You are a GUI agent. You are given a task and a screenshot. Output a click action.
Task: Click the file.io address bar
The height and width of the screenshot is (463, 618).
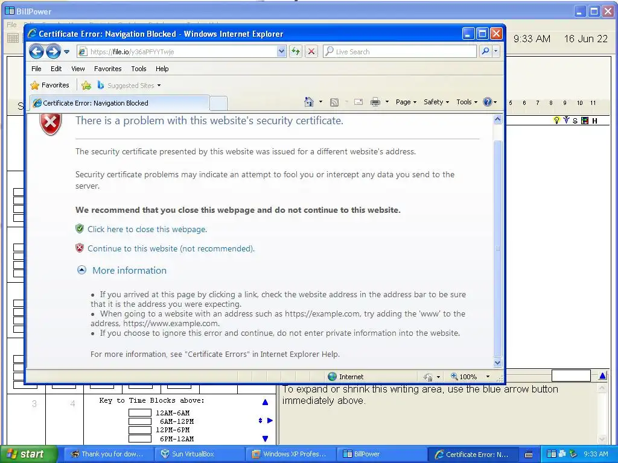tap(177, 52)
